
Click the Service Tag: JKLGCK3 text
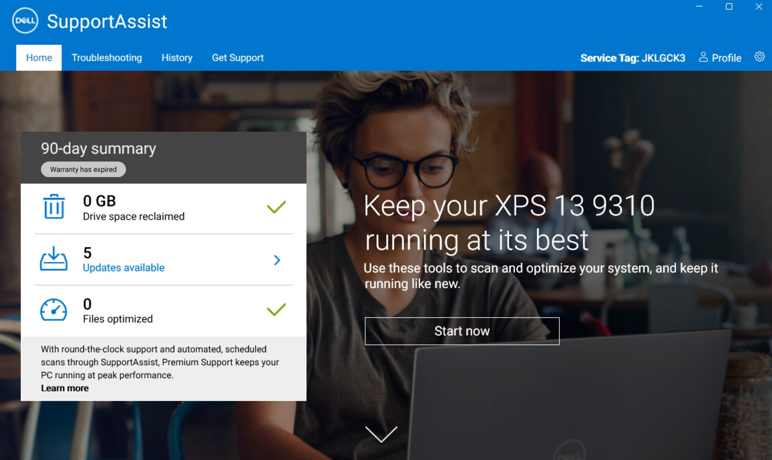point(633,58)
